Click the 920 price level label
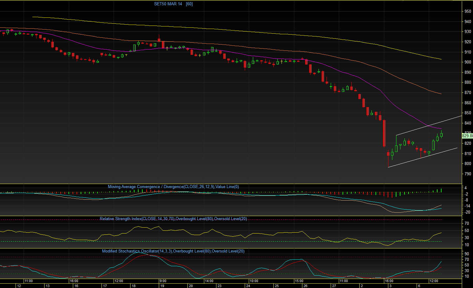This screenshot has width=473, height=288. [468, 42]
